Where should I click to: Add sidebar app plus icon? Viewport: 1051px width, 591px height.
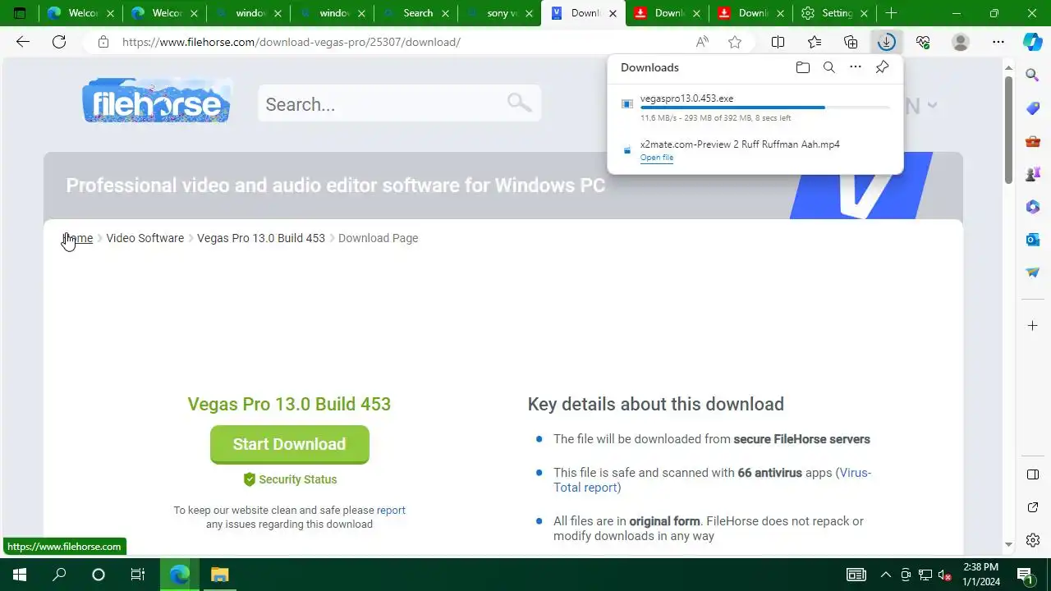1033,326
